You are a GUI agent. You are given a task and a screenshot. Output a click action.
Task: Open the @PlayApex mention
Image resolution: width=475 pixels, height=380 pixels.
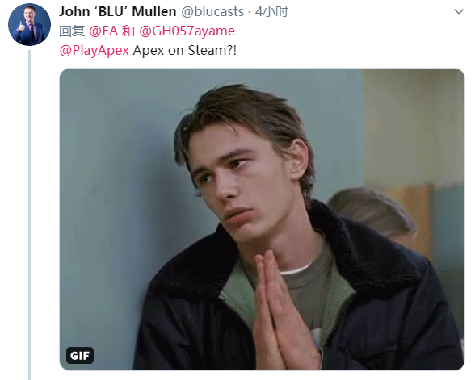95,50
